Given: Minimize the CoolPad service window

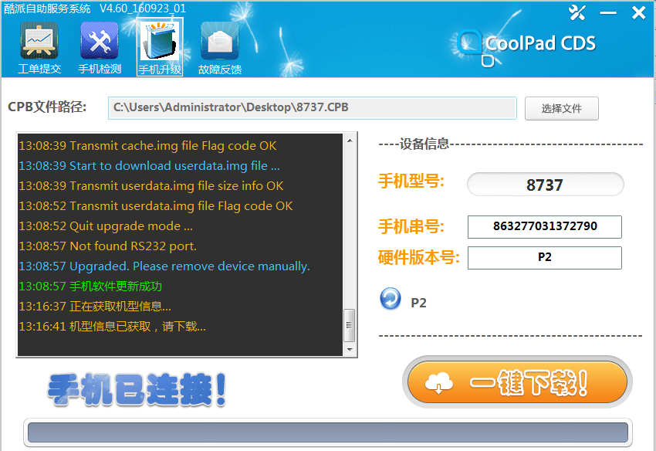Looking at the screenshot, I should (609, 14).
